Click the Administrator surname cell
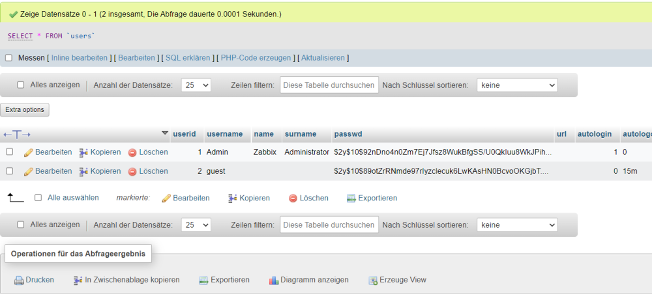652x300 pixels. (307, 152)
